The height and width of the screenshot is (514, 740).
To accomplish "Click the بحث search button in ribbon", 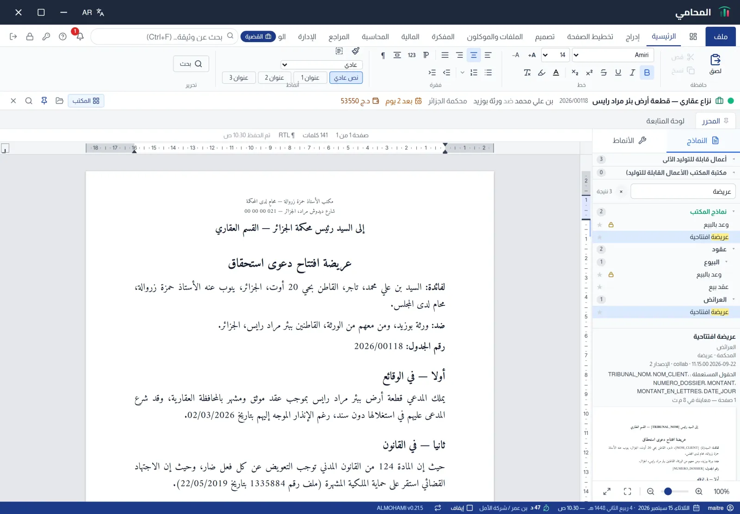I will 191,64.
